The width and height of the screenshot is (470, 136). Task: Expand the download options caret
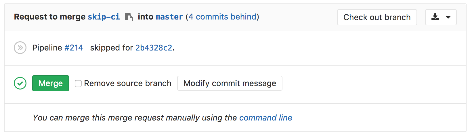(x=448, y=17)
